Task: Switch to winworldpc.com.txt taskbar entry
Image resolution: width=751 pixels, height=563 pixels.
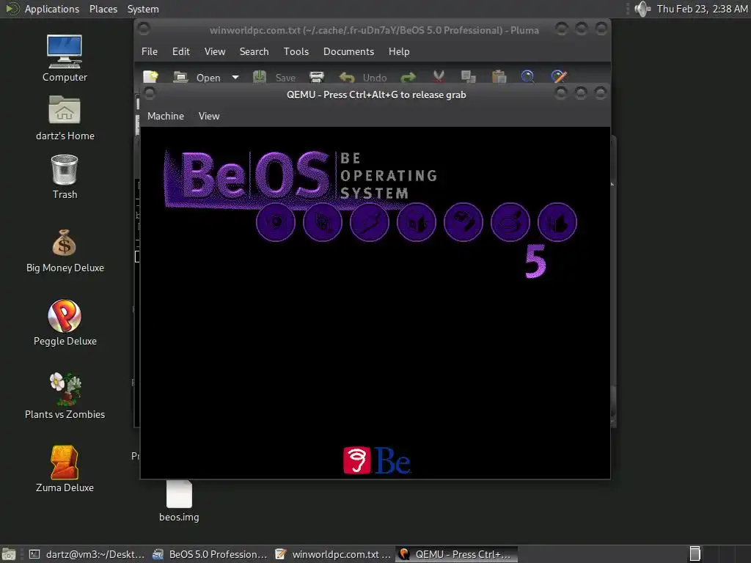Action: click(333, 554)
